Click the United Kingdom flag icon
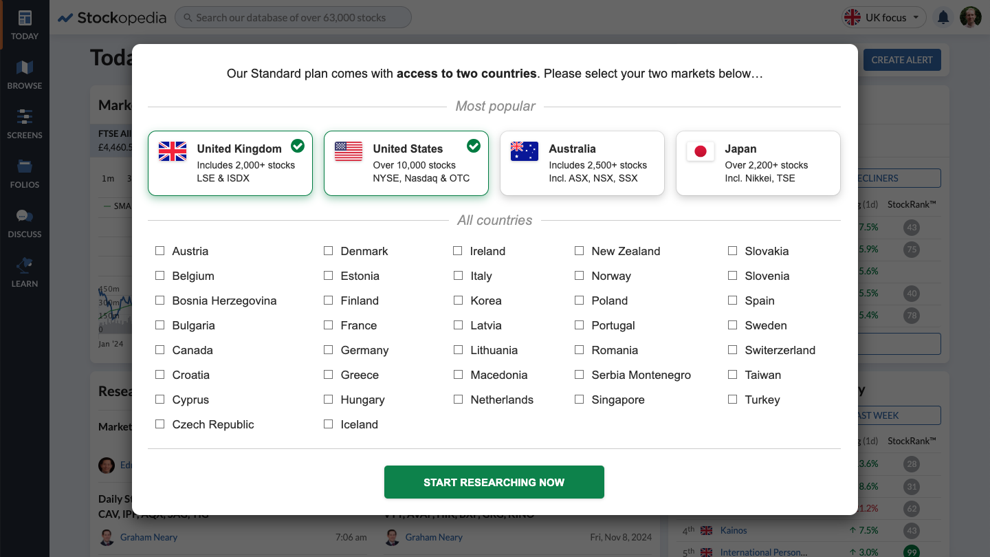The height and width of the screenshot is (557, 990). pos(173,151)
